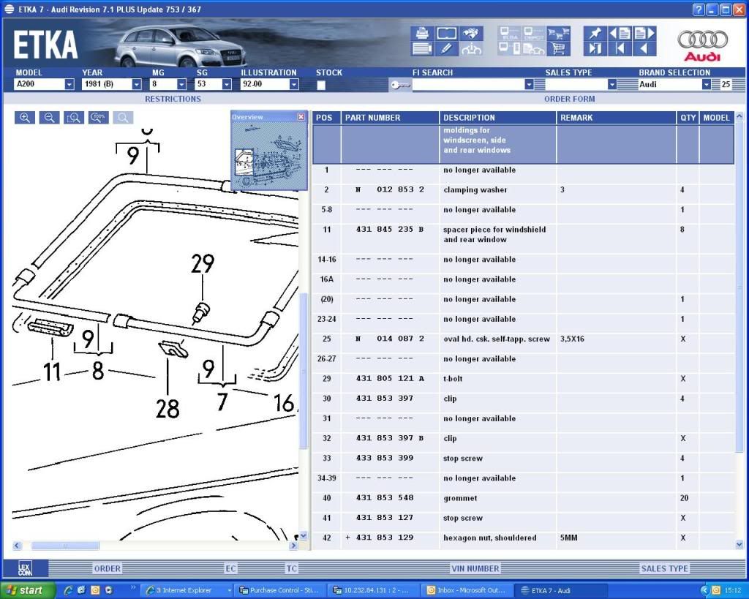
Task: Toggle the Stock checkbox
Action: [321, 85]
